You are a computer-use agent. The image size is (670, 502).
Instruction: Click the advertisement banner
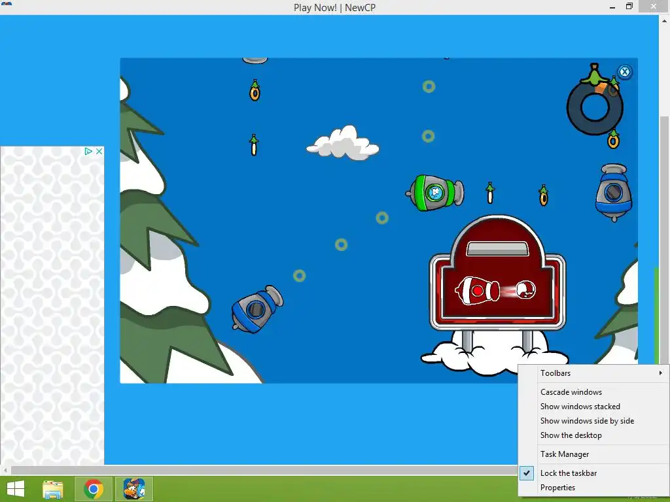click(x=52, y=305)
